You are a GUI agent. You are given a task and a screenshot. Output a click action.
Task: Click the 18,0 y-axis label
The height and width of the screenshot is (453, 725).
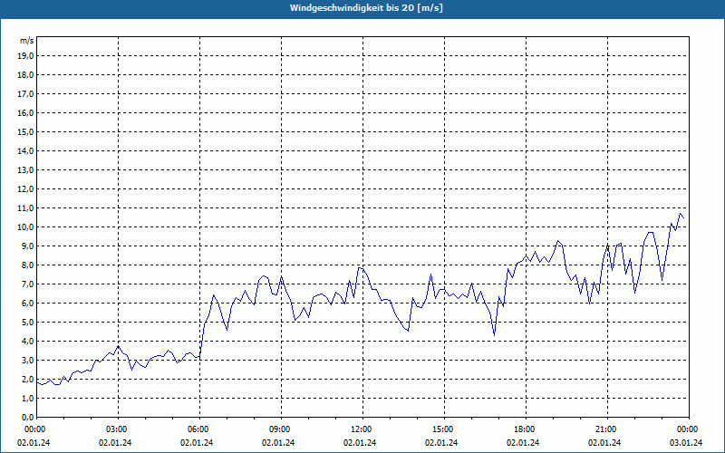pos(25,75)
